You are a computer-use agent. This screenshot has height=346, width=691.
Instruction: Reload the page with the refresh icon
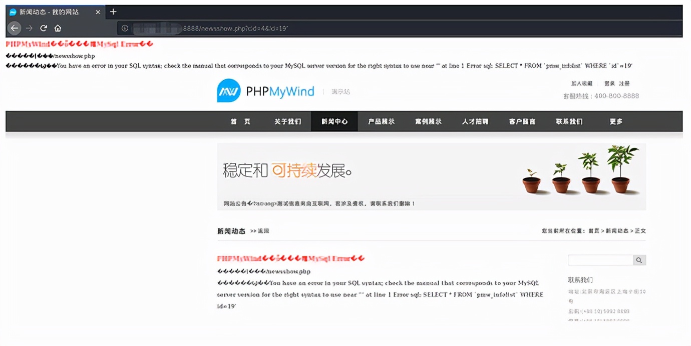(x=44, y=28)
